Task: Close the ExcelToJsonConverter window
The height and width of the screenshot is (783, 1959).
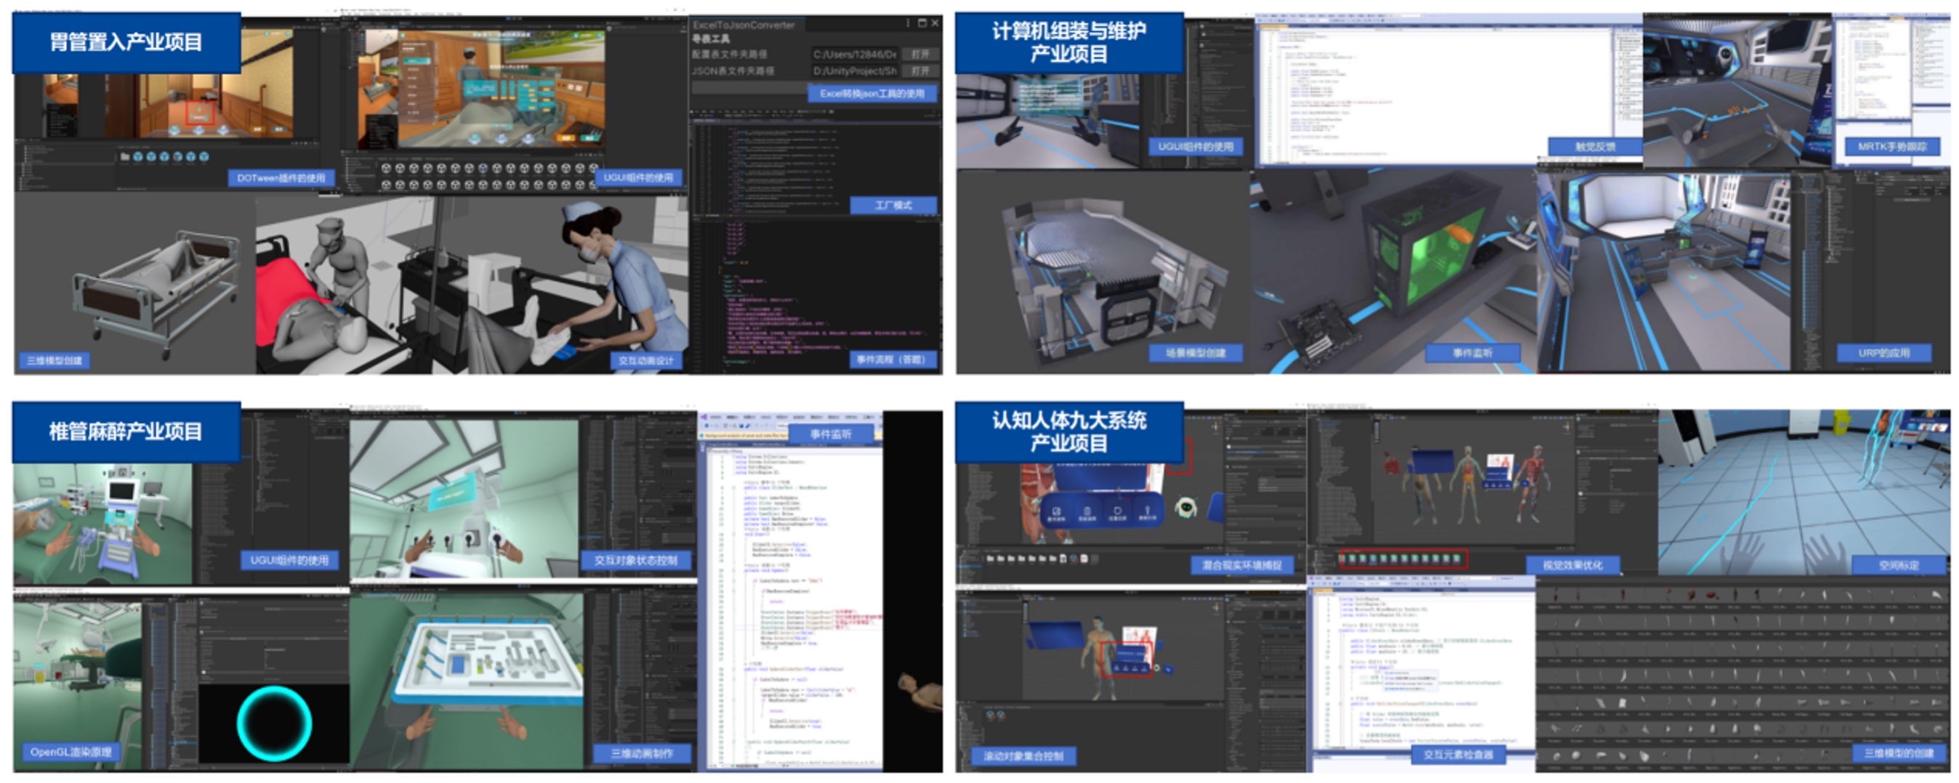Action: [935, 23]
